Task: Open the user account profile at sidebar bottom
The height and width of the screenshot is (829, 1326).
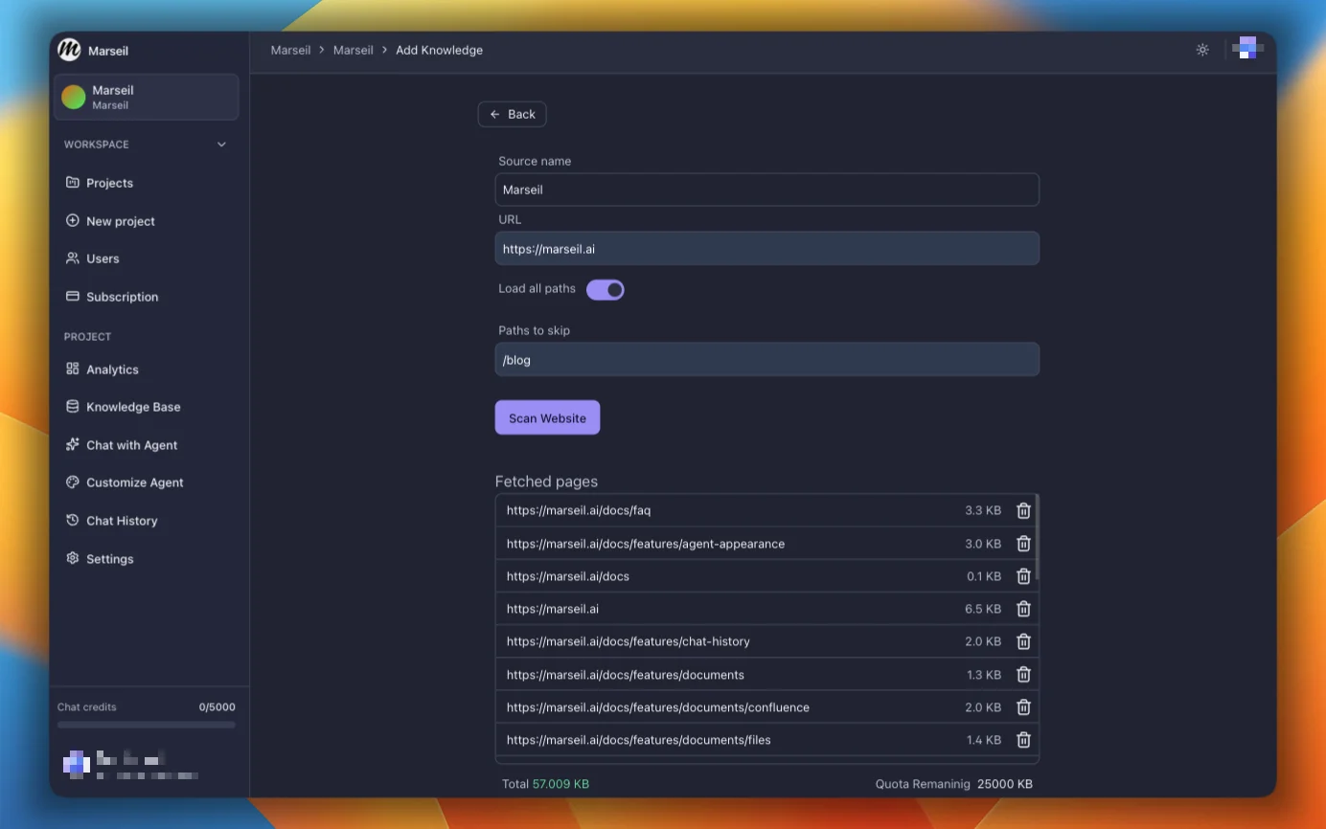Action: tap(130, 763)
